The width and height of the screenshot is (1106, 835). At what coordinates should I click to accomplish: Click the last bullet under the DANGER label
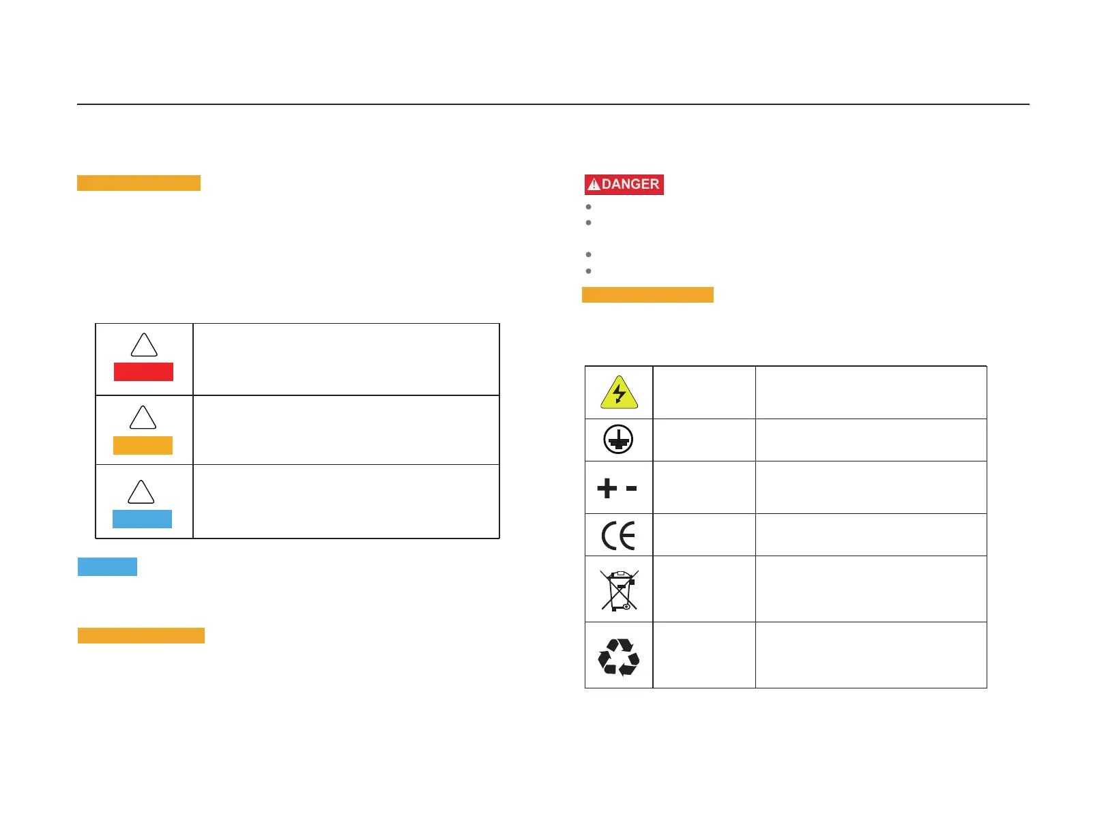(588, 271)
